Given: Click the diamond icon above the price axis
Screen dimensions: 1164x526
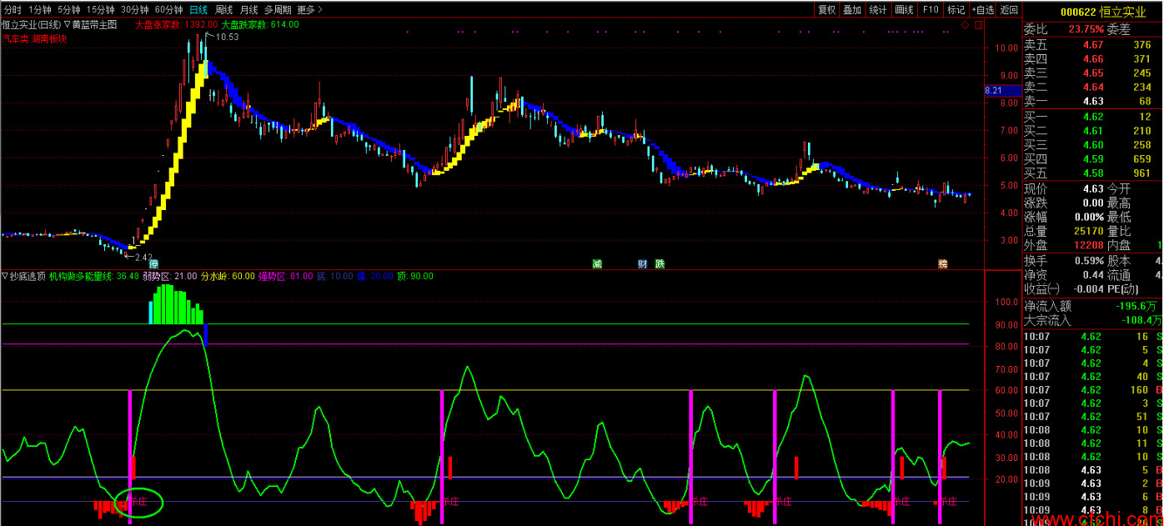Looking at the screenshot, I should tap(965, 25).
